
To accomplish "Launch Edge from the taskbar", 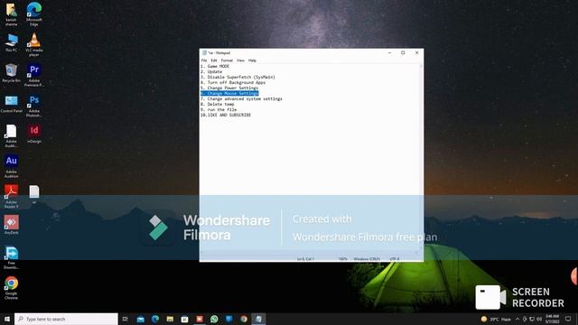I will (155, 319).
